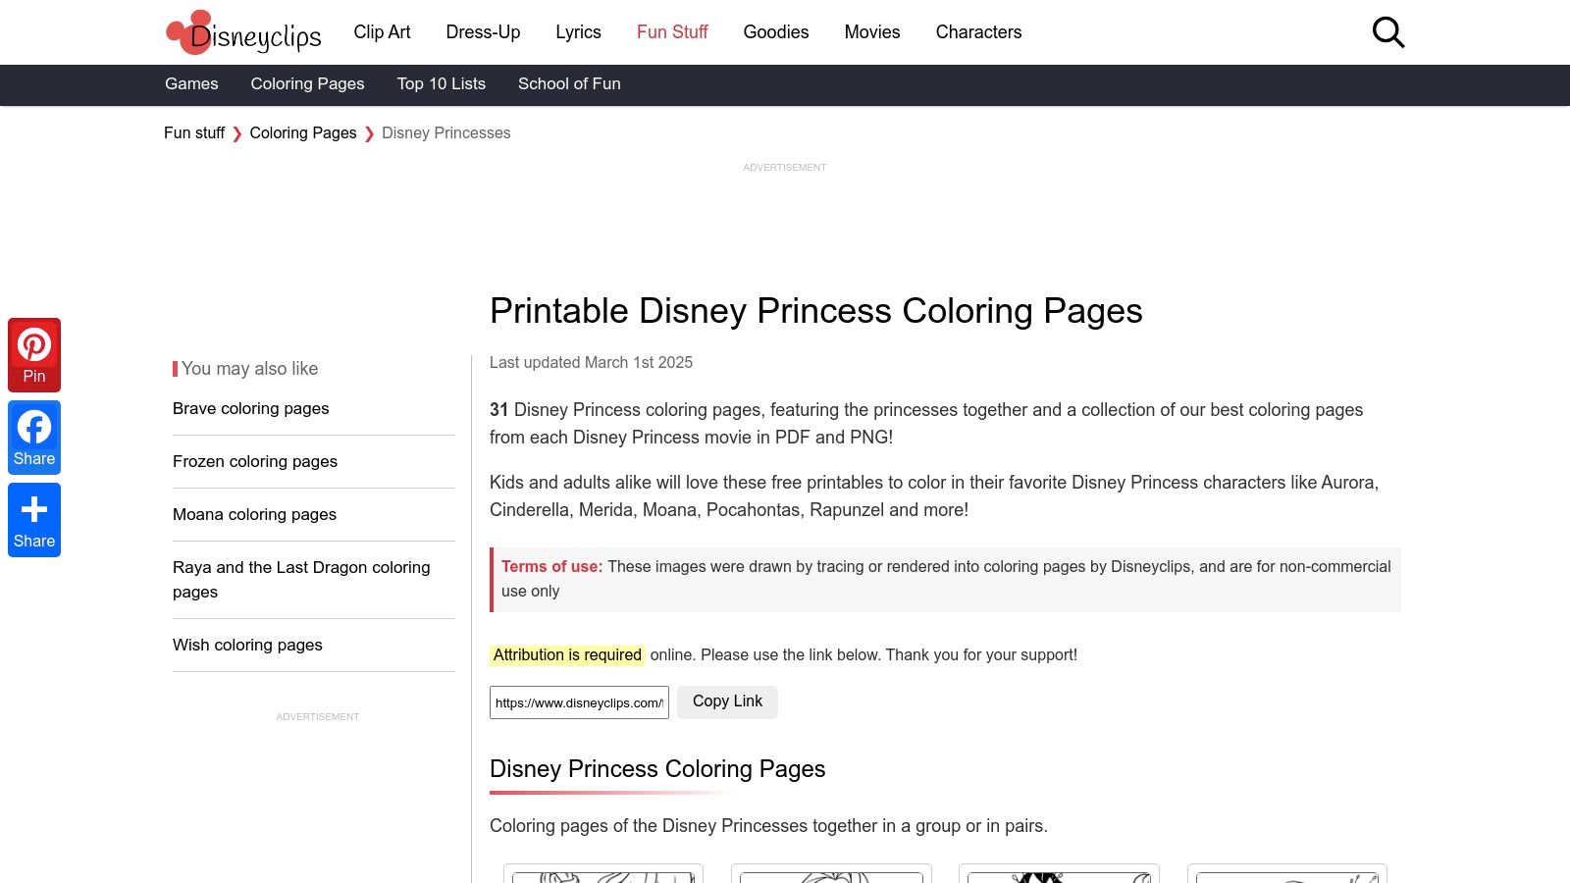Viewport: 1570px width, 883px height.
Task: Open the Characters section
Action: coord(978,31)
